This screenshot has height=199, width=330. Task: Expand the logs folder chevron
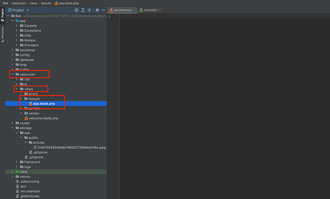[x=17, y=167]
